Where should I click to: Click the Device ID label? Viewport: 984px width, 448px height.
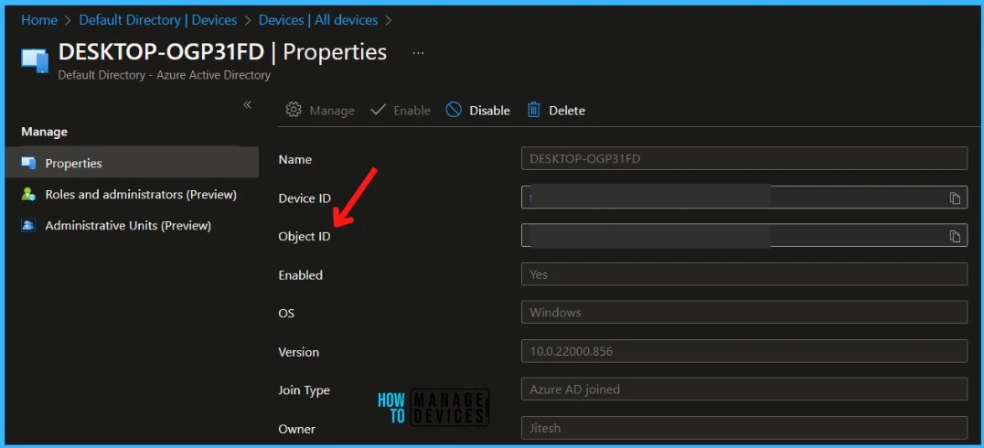point(305,198)
